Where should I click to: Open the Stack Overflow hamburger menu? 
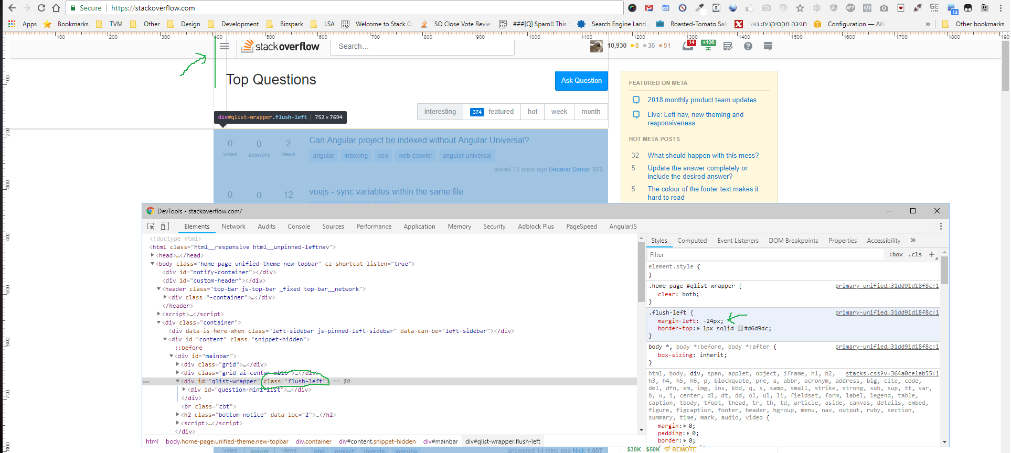tap(225, 46)
